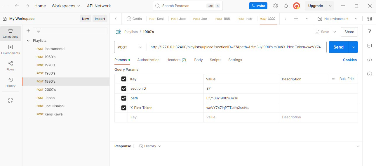The width and height of the screenshot is (376, 166).
Task: Open the Environments sidebar panel
Action: (x=11, y=50)
